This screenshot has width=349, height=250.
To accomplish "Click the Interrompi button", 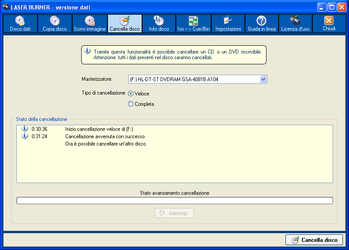I will click(174, 213).
